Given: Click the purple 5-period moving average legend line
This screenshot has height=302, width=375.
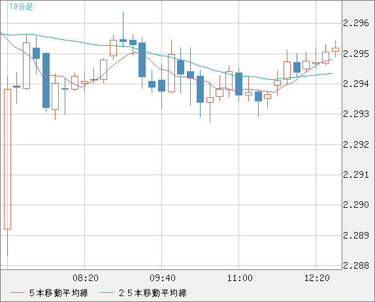Looking at the screenshot, I should [17, 293].
